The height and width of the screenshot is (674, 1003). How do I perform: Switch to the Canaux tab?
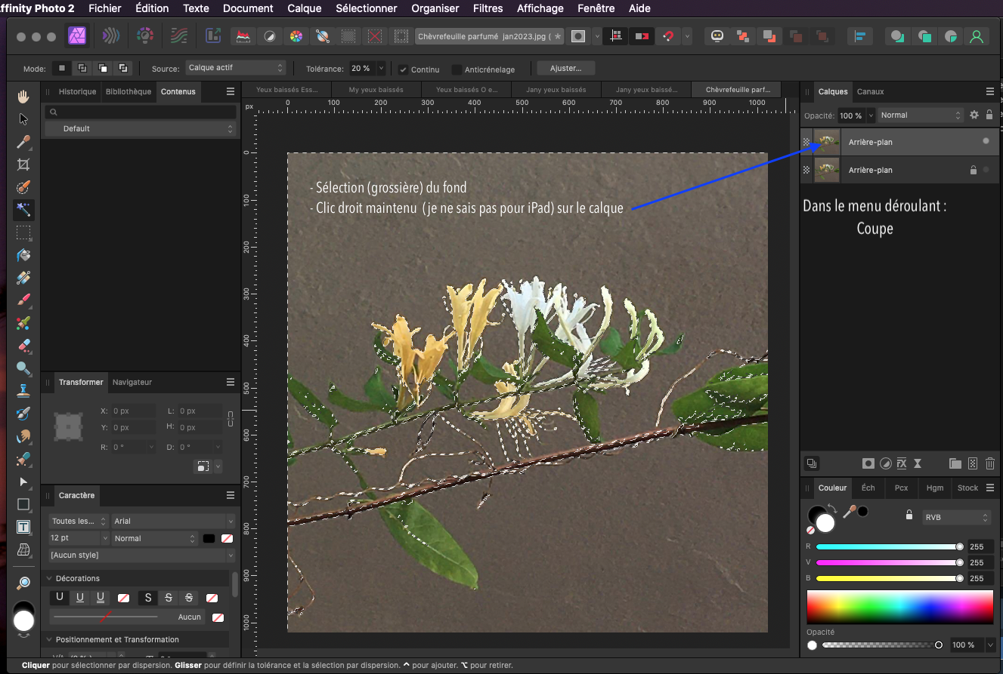(x=870, y=91)
